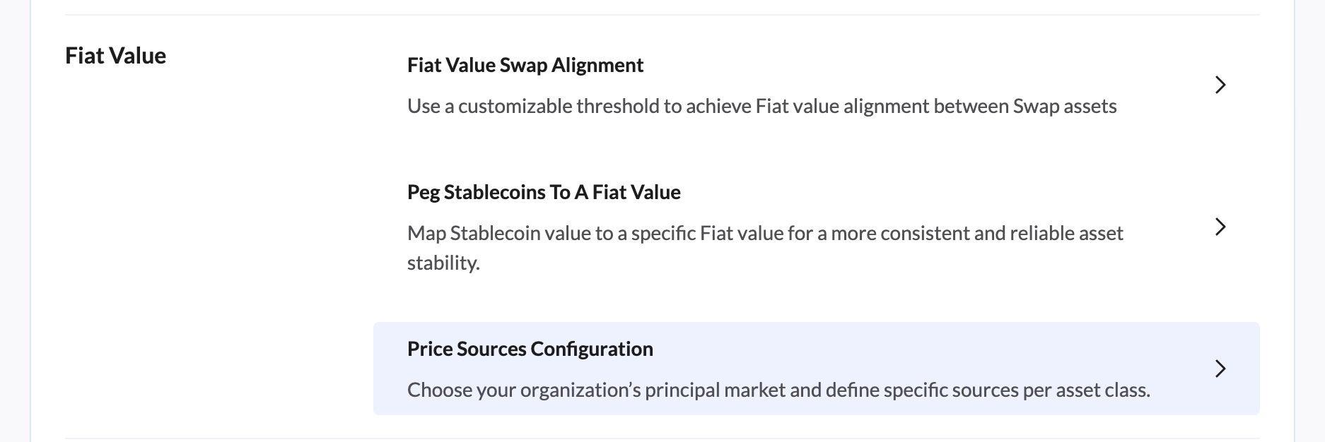Click 'Fiat Value' at the end of the Peg Stablecoins title
Image resolution: width=1325 pixels, height=442 pixels.
pos(636,192)
